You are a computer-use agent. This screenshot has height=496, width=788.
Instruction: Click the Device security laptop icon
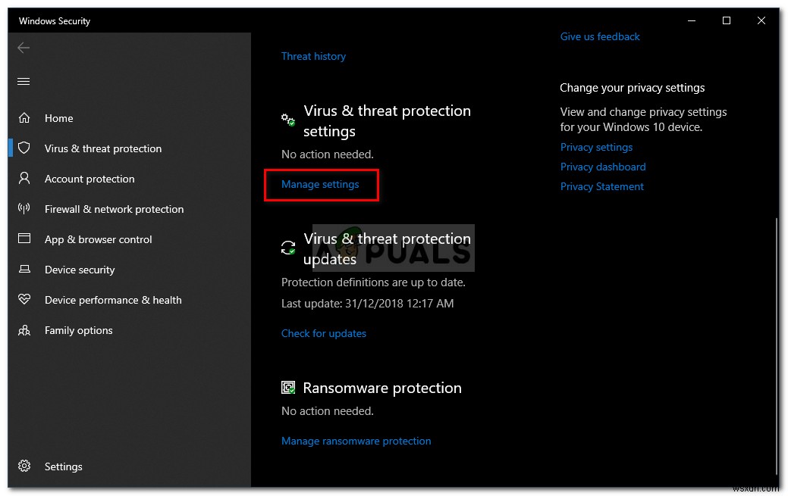click(x=24, y=270)
